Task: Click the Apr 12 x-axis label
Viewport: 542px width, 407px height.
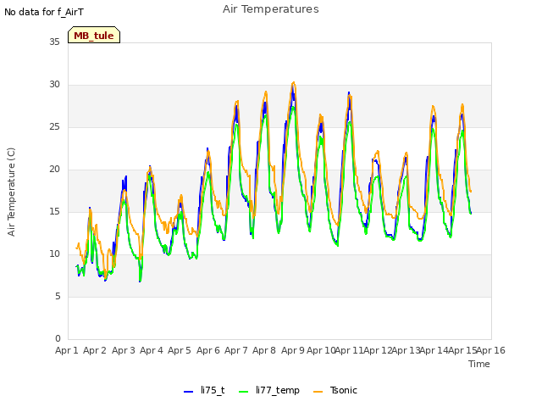Action: [378, 350]
